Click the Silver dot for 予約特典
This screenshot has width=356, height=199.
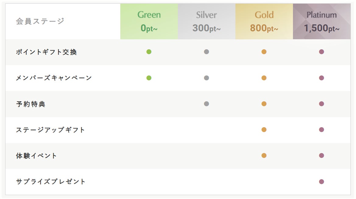[206, 104]
